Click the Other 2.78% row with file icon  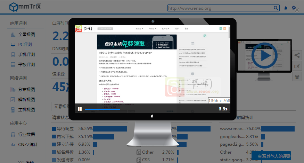[x=157, y=152]
